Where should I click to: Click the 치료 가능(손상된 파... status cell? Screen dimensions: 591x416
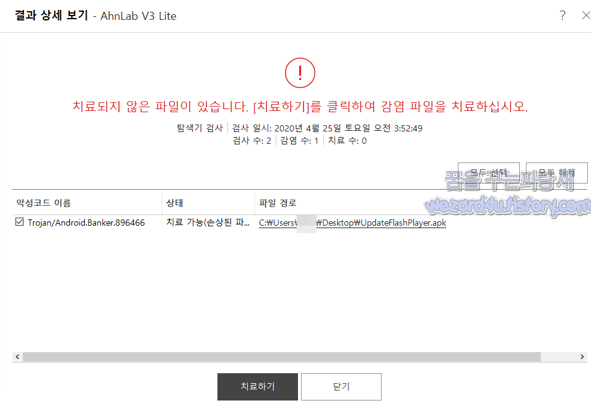[x=208, y=223]
